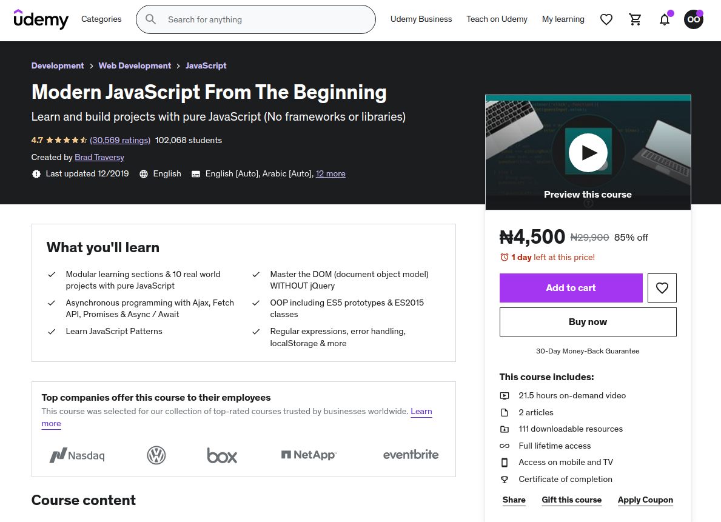Open My learning
The width and height of the screenshot is (721, 522).
(x=563, y=19)
